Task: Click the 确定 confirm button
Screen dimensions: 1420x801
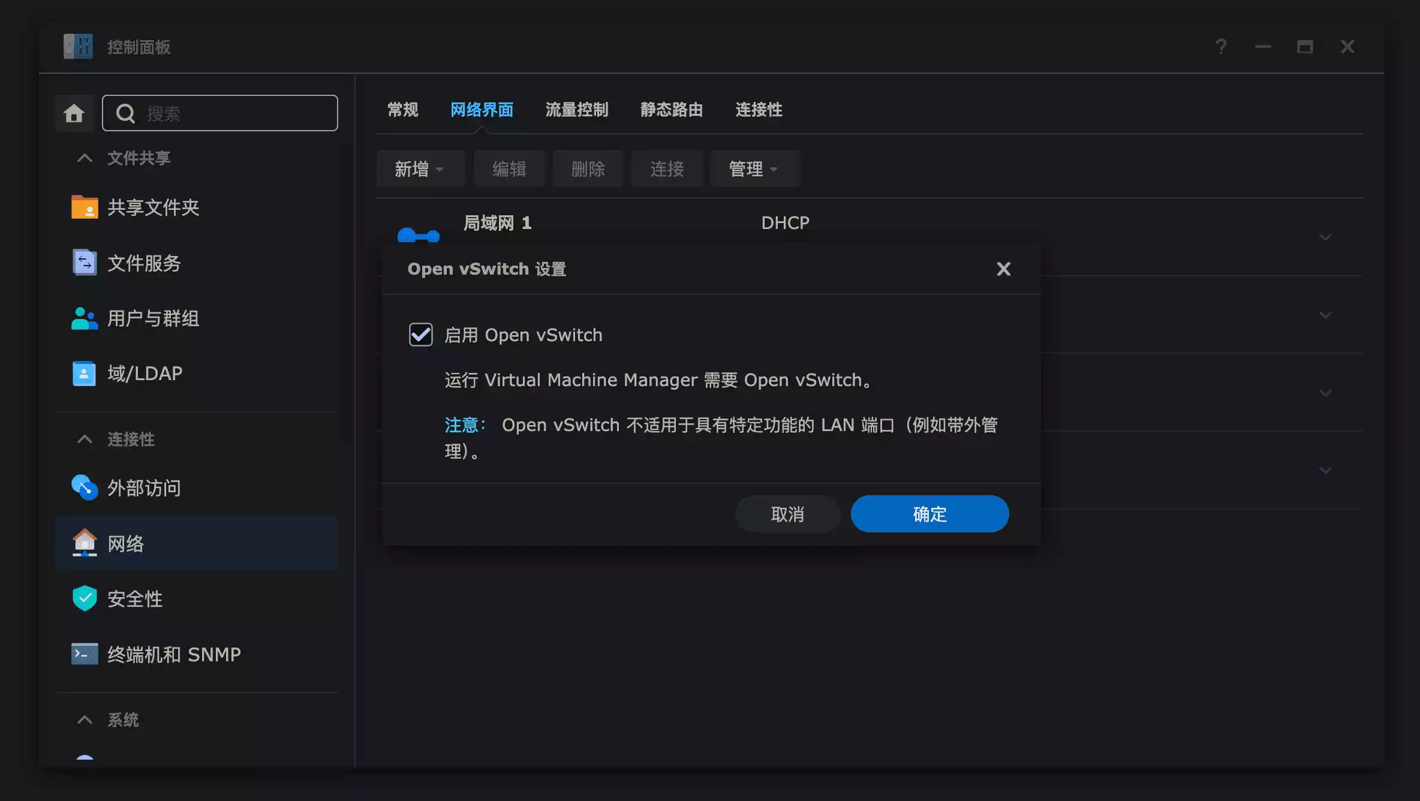Action: (929, 514)
